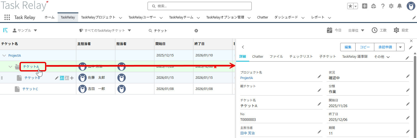Image resolution: width=417 pixels, height=138 pixels.
Task: Expand the TaskRelayプロジェクト tab menu arrow
Action: (x=121, y=18)
